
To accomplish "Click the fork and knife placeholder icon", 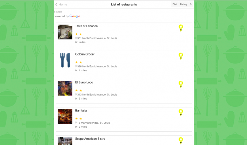I will (65, 60).
